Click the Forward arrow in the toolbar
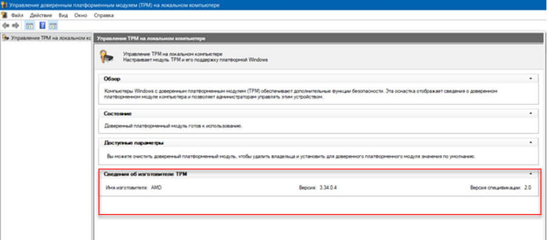 coord(15,25)
